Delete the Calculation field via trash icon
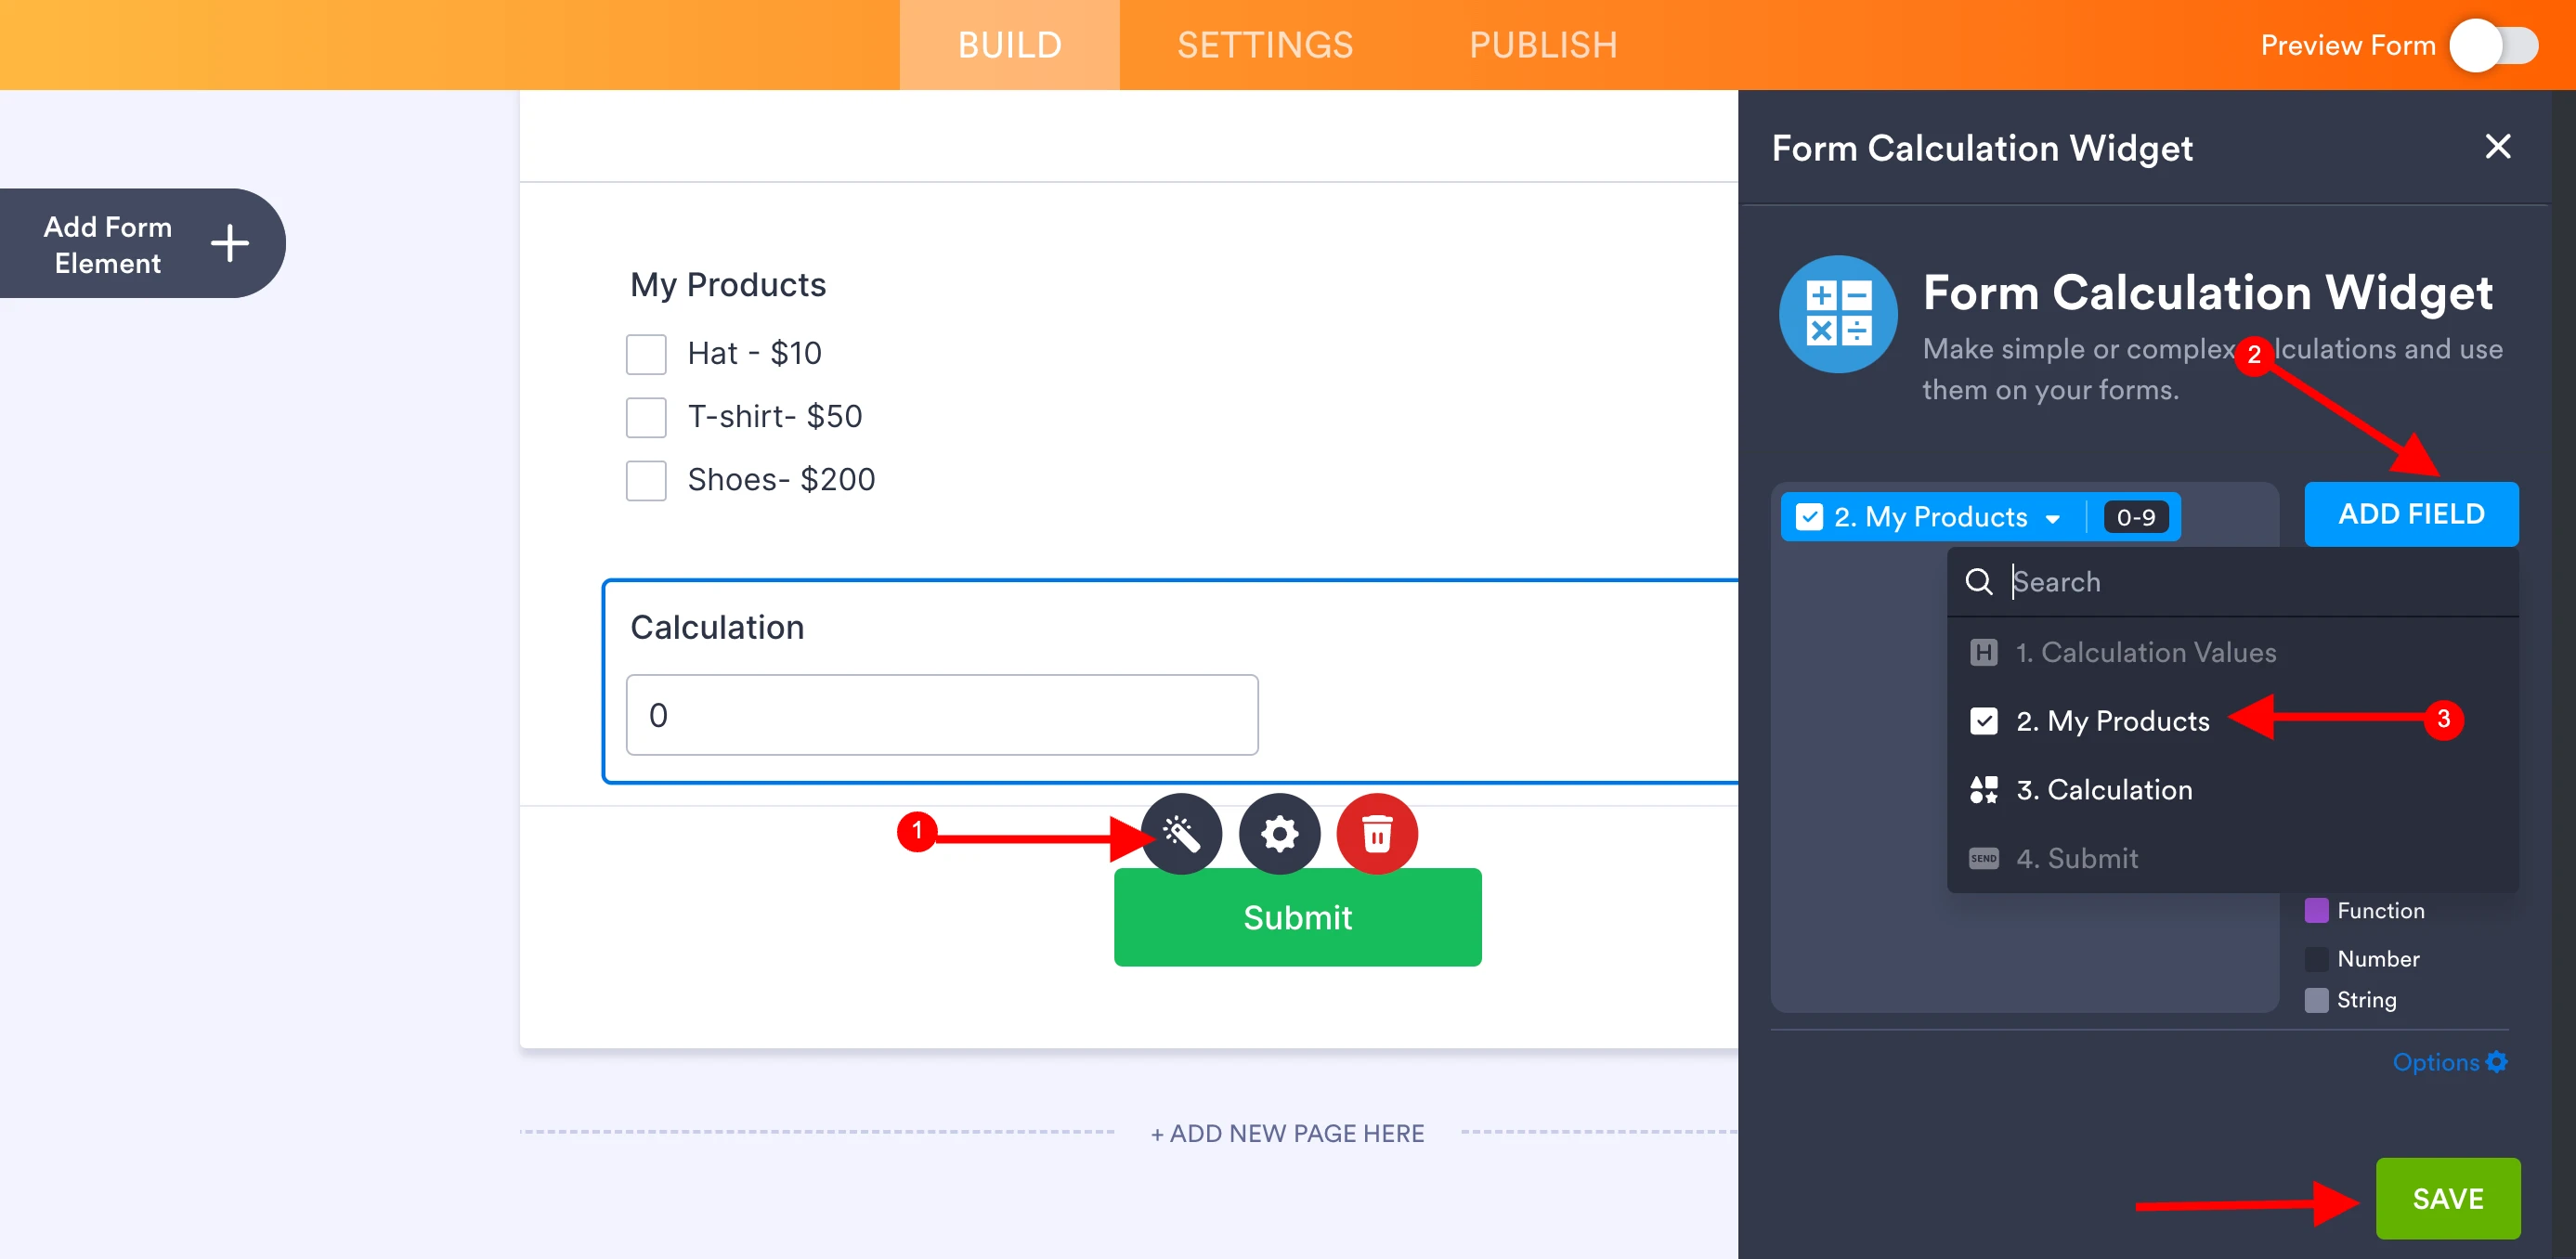The height and width of the screenshot is (1259, 2576). (x=1377, y=834)
